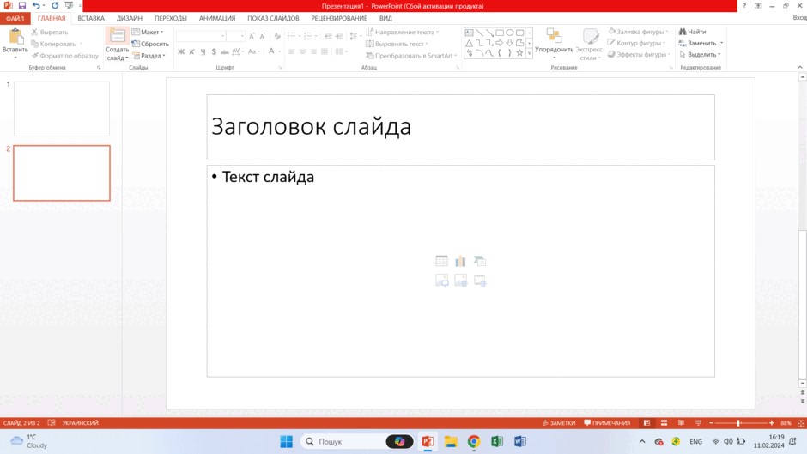The image size is (807, 454).
Task: Open Excel from Windows taskbar
Action: coord(497,441)
